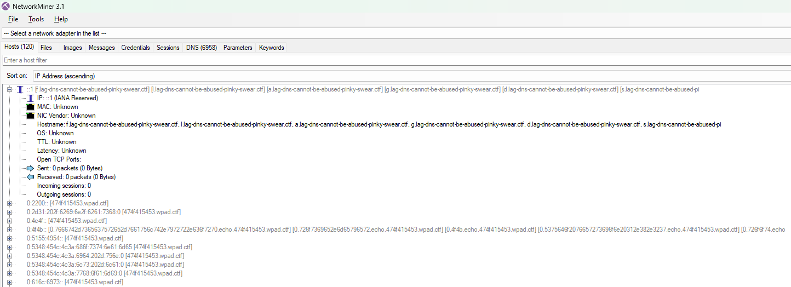Select the Open TCP Ports row
Image resolution: width=791 pixels, height=287 pixels.
coord(59,159)
